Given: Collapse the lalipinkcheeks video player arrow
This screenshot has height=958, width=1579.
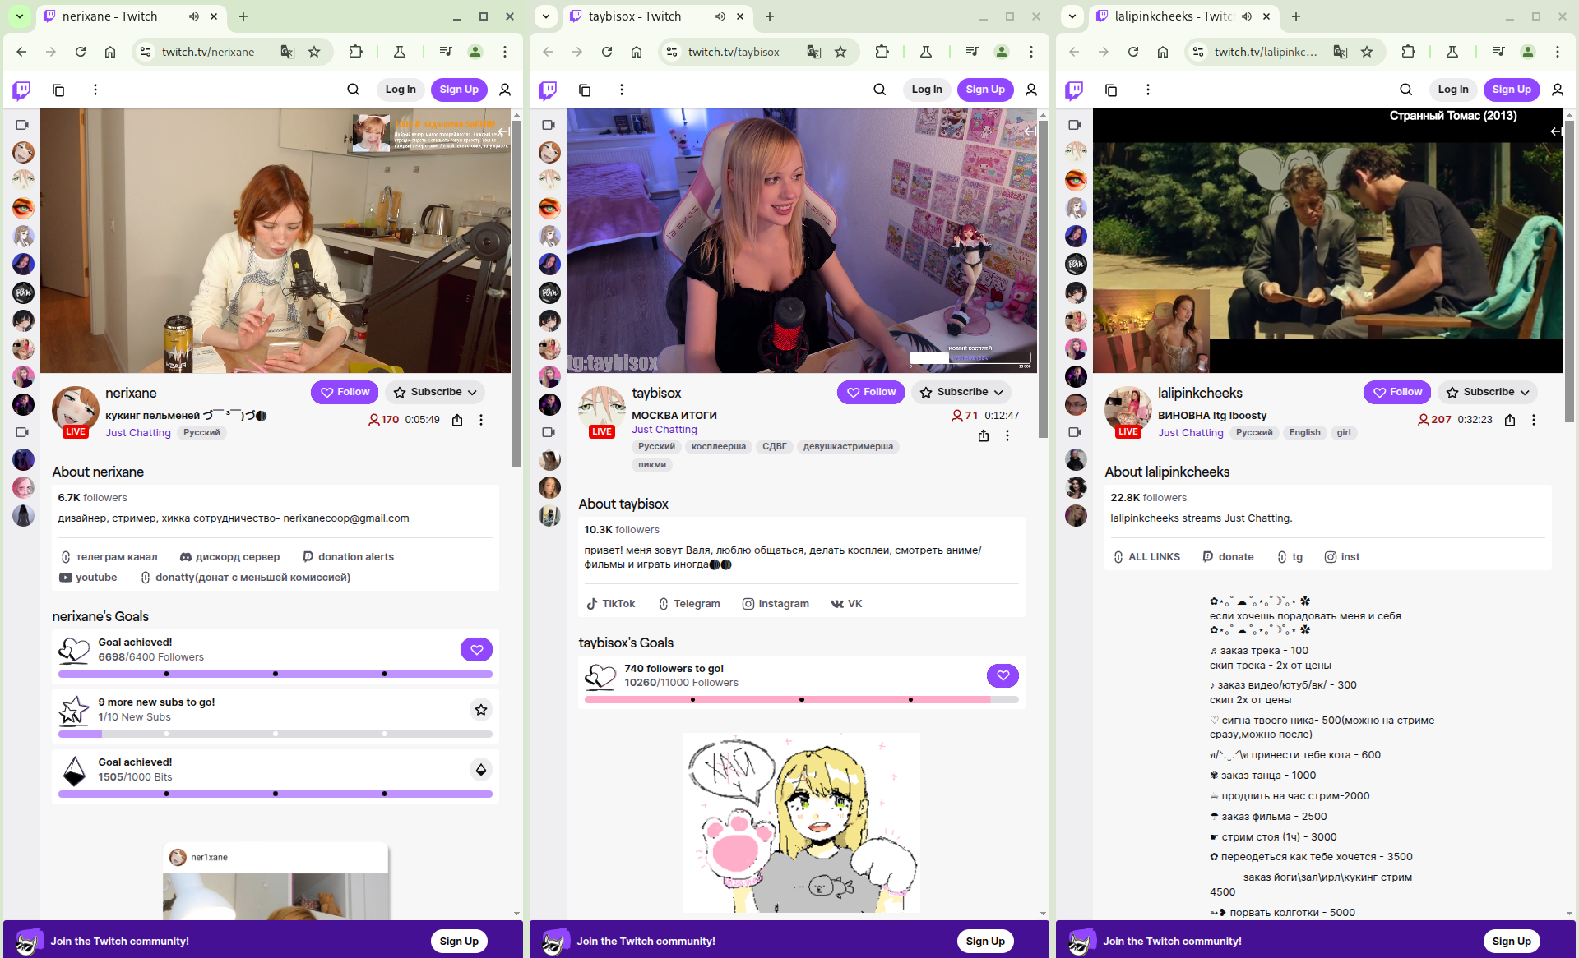Looking at the screenshot, I should click(1555, 131).
